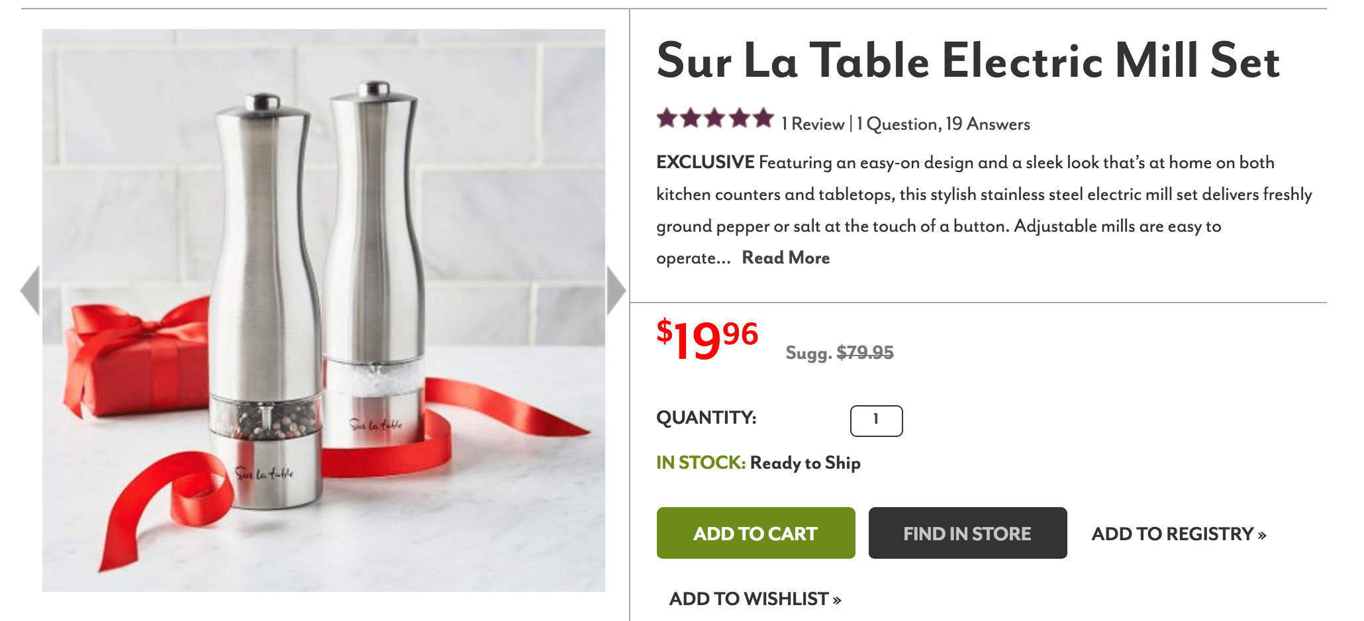Add the Electric Mill Set to cart
The image size is (1364, 621).
coord(755,533)
